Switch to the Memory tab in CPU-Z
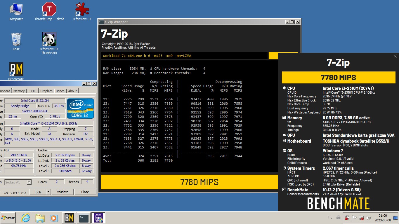The width and height of the screenshot is (399, 224). (19, 91)
